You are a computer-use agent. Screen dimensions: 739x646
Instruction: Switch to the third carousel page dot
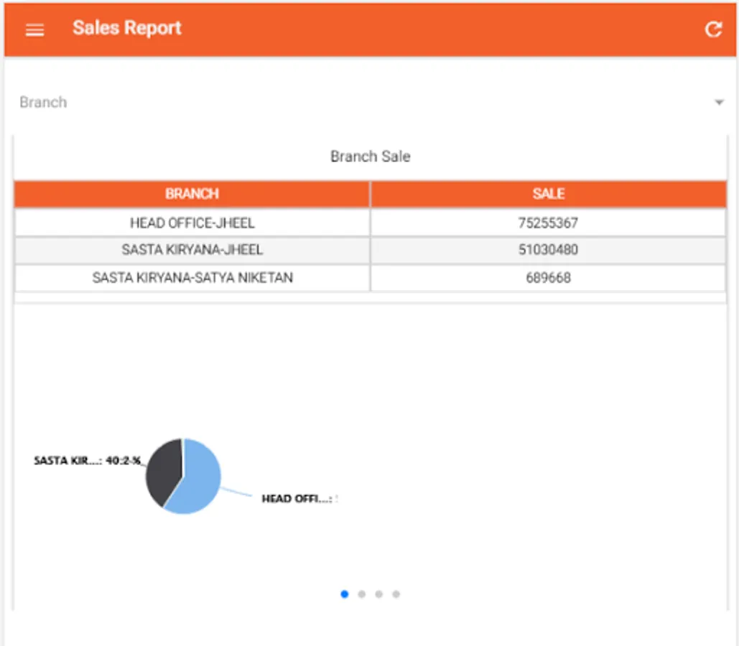click(379, 594)
